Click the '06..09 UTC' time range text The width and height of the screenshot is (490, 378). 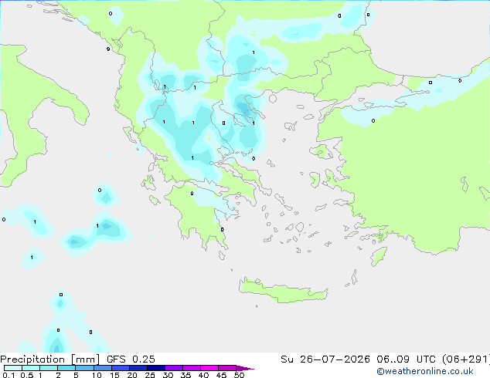click(406, 359)
